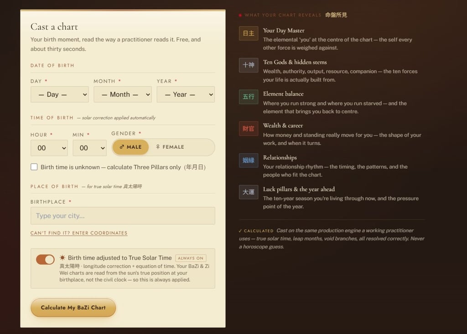This screenshot has width=467, height=334.
Task: Click the 命盤所見 Chinese heading
Action: pyautogui.click(x=336, y=15)
